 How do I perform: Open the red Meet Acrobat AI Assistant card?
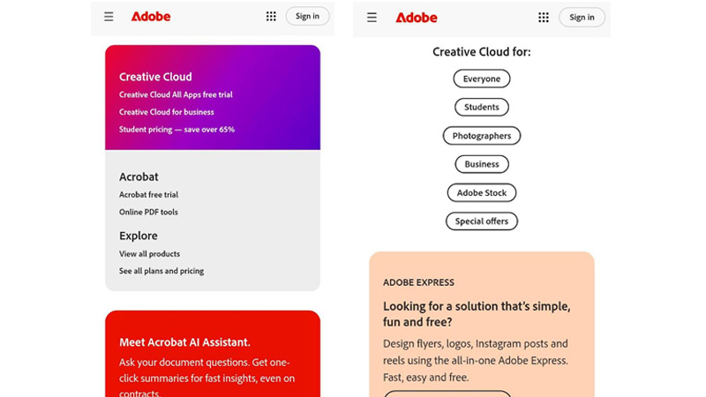point(212,353)
